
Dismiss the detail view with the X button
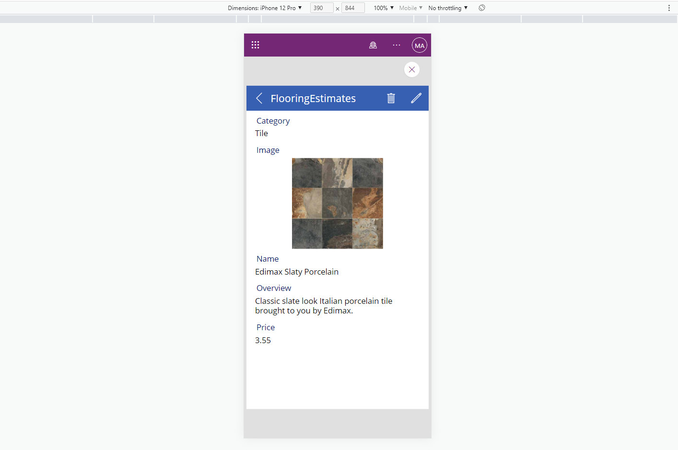point(411,69)
